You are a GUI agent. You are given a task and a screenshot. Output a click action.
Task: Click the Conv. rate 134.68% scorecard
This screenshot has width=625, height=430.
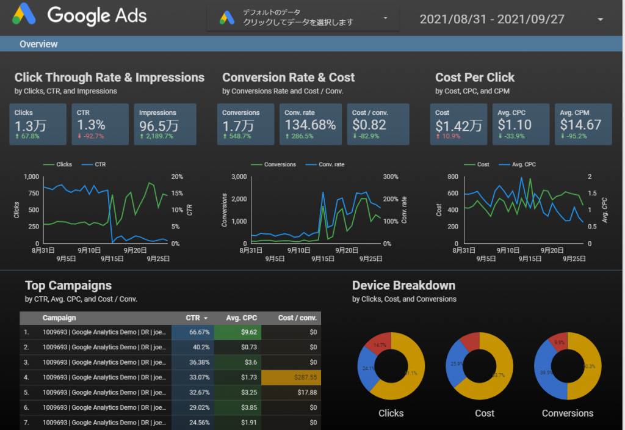(311, 124)
